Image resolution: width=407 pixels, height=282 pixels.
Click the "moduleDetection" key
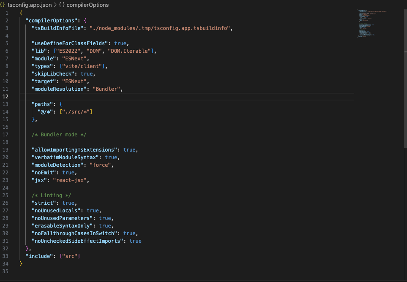(x=57, y=165)
